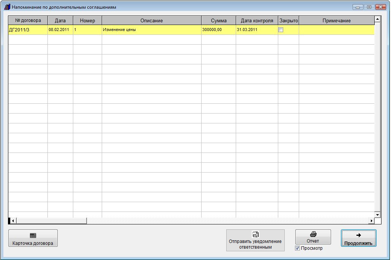The image size is (391, 260).
Task: Select the Дата column header
Action: [x=60, y=20]
